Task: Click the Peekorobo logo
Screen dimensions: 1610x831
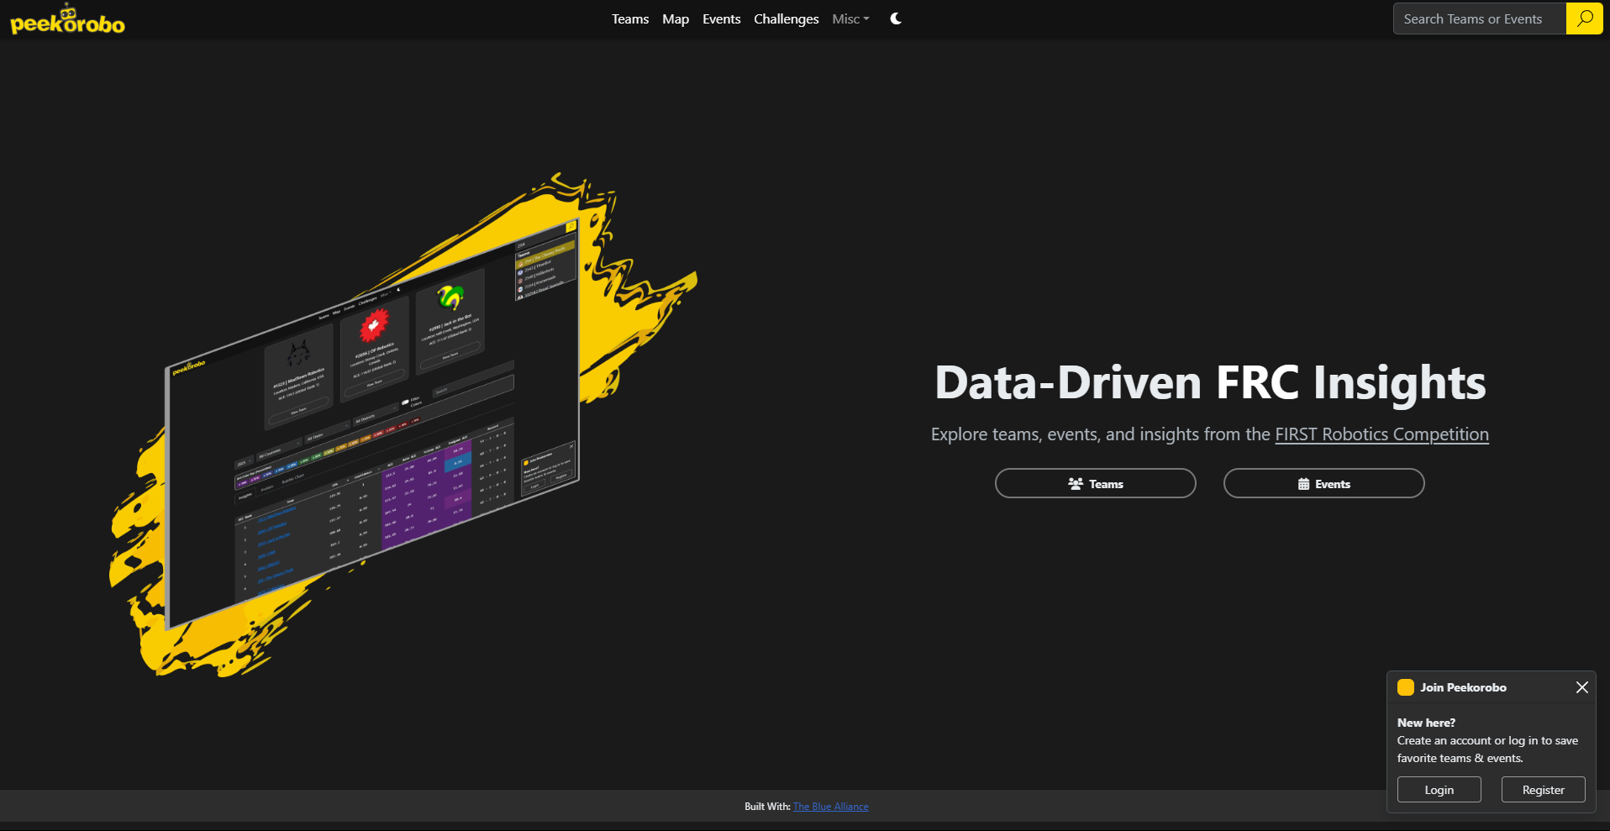Action: 67,19
